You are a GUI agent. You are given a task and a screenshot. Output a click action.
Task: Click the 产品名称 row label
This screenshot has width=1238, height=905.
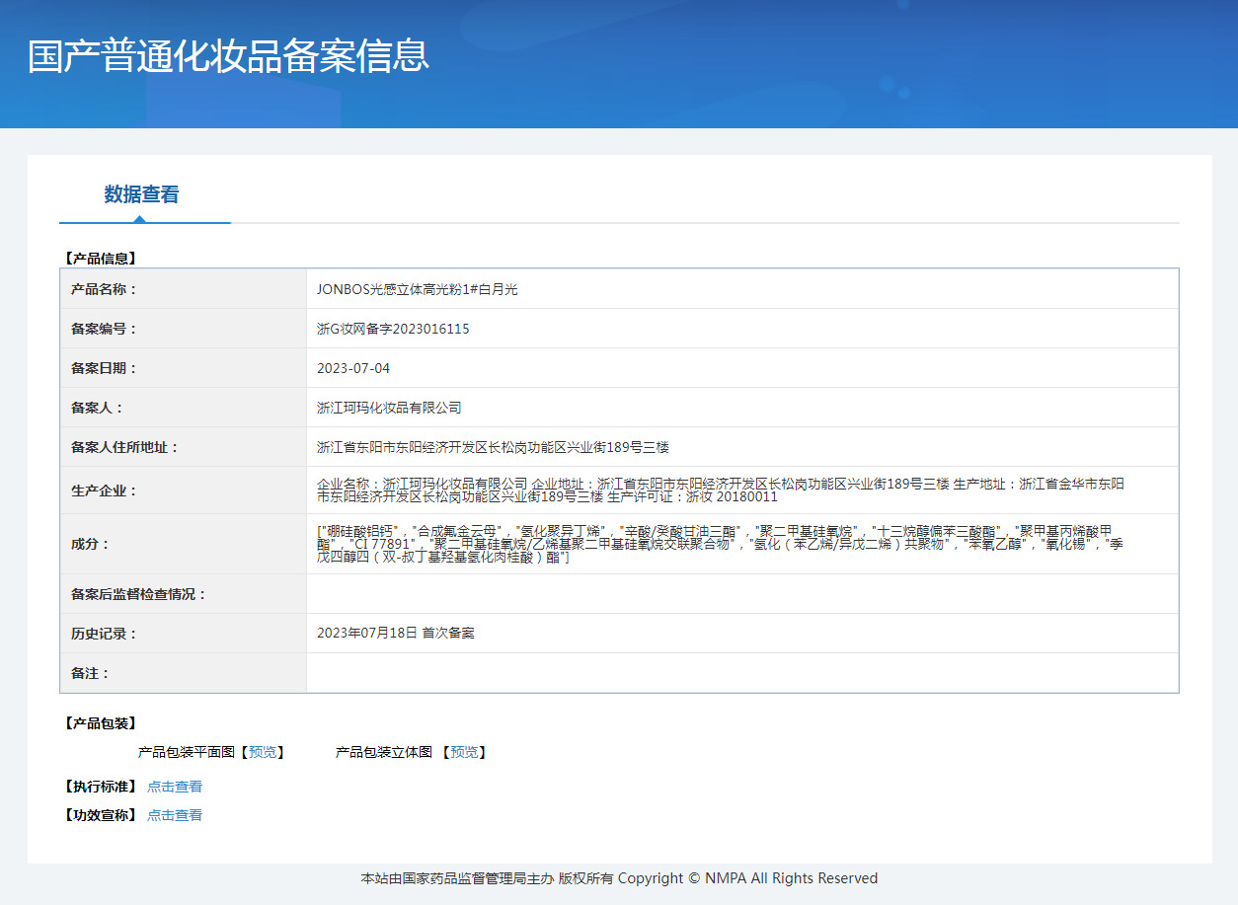(x=104, y=289)
